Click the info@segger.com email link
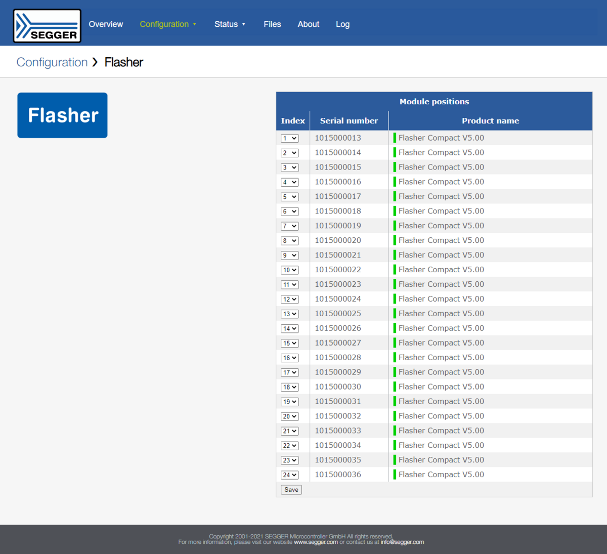This screenshot has height=554, width=607. [x=402, y=542]
